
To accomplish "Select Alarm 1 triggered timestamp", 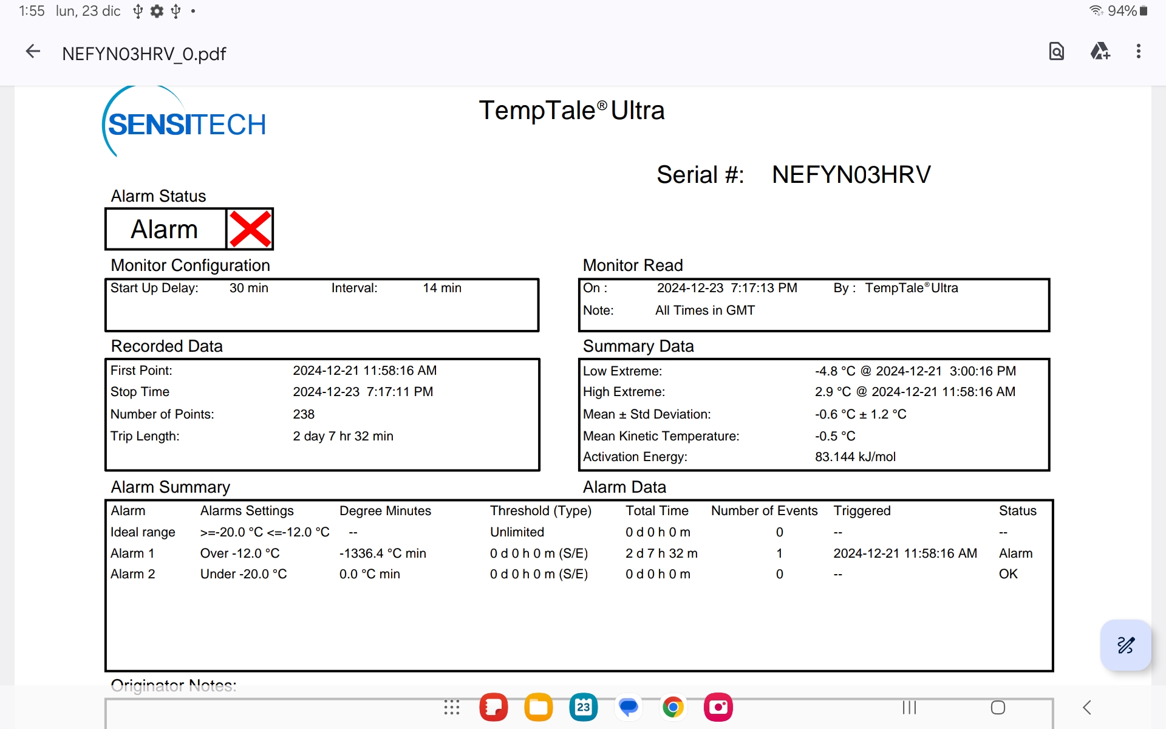I will coord(905,553).
